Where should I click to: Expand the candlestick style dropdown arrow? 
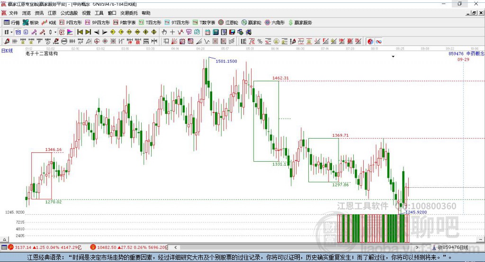[55, 32]
